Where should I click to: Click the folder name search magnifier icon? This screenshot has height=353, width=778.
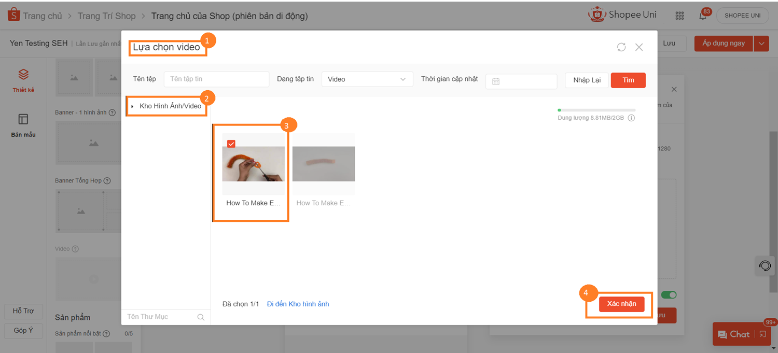click(201, 317)
